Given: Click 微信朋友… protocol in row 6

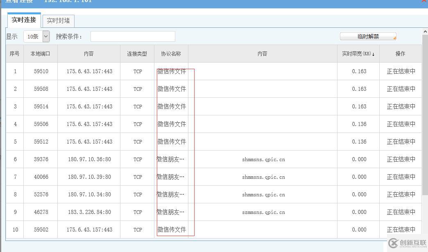Looking at the screenshot, I should [x=170, y=159].
